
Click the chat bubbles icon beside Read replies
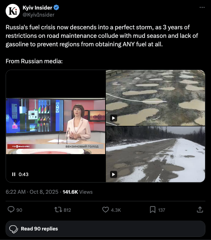(14, 229)
